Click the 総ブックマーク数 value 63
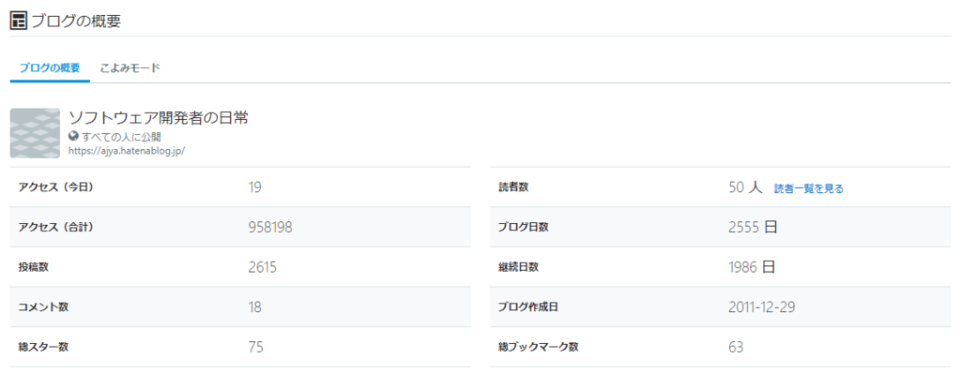Screen dimensions: 961x388 (736, 347)
